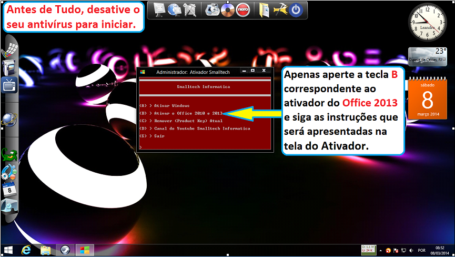Screen dimensions: 455x257
Task: Click the 'Administrador: Ativador Smalltech' title bar
Action: click(x=193, y=72)
